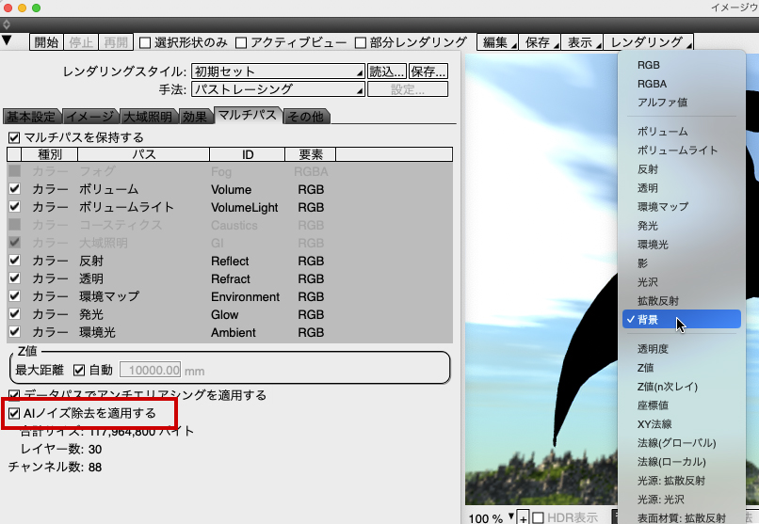Switch to the 基本設定 tab

[31, 117]
